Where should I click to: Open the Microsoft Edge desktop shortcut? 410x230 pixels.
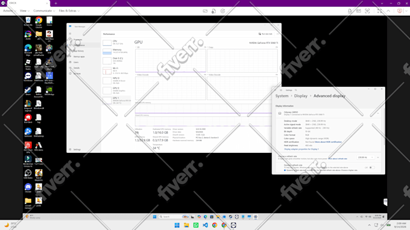(x=28, y=49)
